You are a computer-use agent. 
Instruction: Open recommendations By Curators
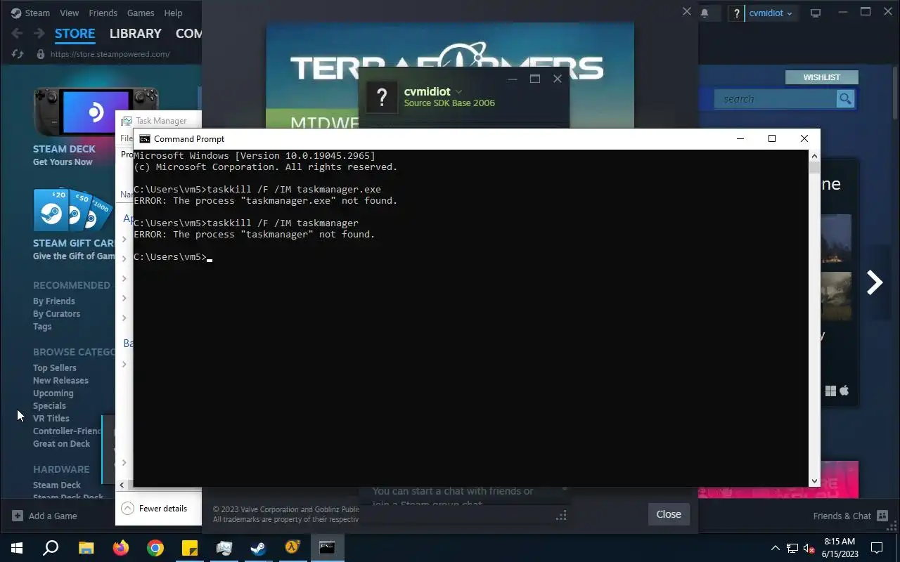tap(56, 313)
